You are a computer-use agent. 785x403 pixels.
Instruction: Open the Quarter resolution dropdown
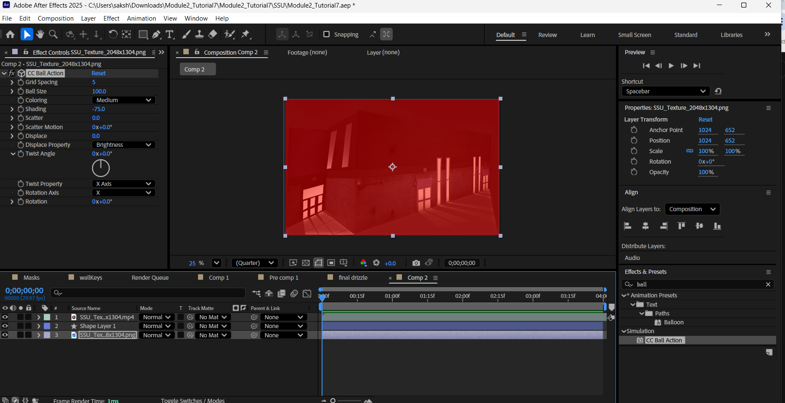click(x=254, y=262)
